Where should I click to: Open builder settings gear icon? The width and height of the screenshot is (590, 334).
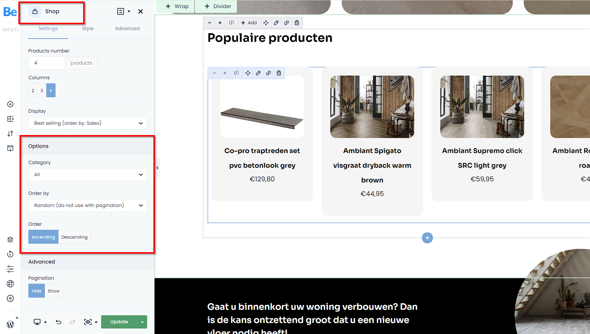(x=10, y=298)
